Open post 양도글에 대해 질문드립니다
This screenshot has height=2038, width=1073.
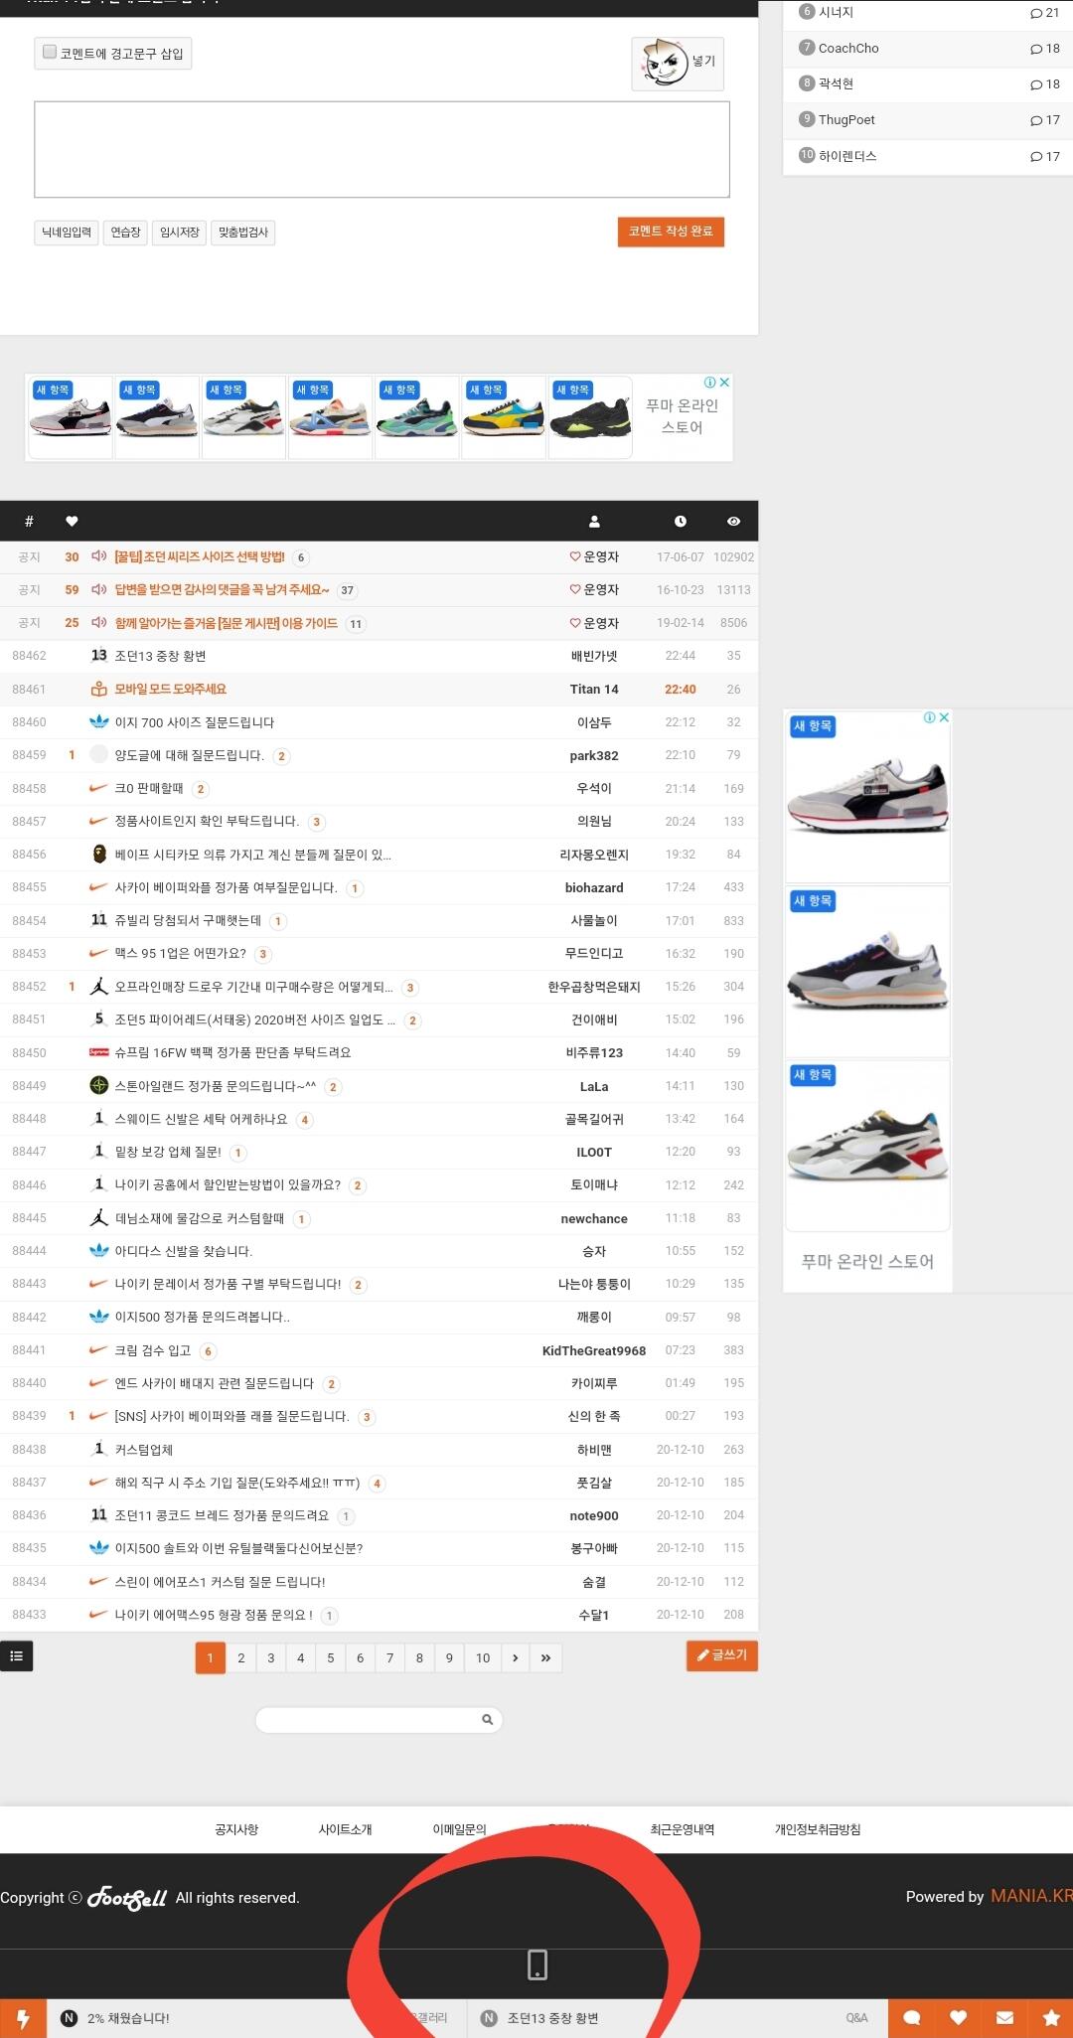pos(189,755)
